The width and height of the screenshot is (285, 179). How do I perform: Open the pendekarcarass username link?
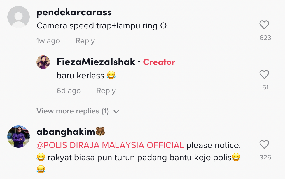[74, 12]
